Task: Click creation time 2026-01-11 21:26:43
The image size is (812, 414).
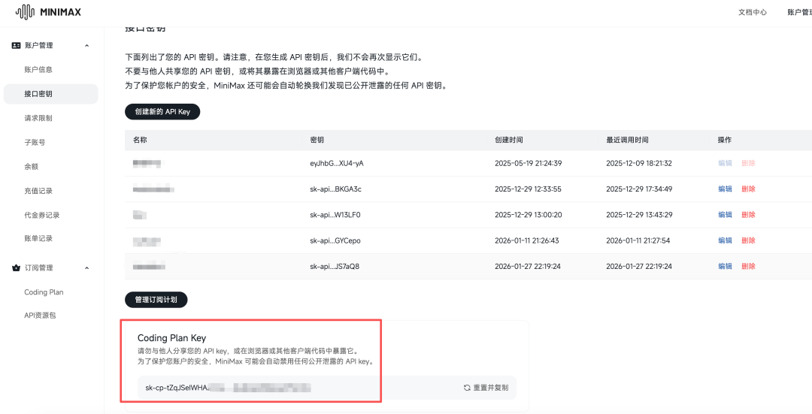Action: click(526, 240)
